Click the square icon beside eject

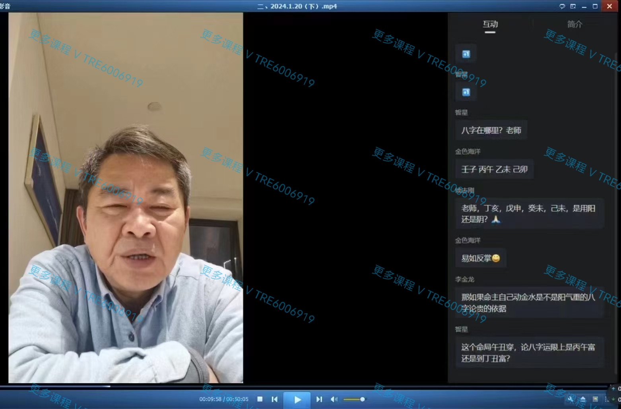pos(595,399)
